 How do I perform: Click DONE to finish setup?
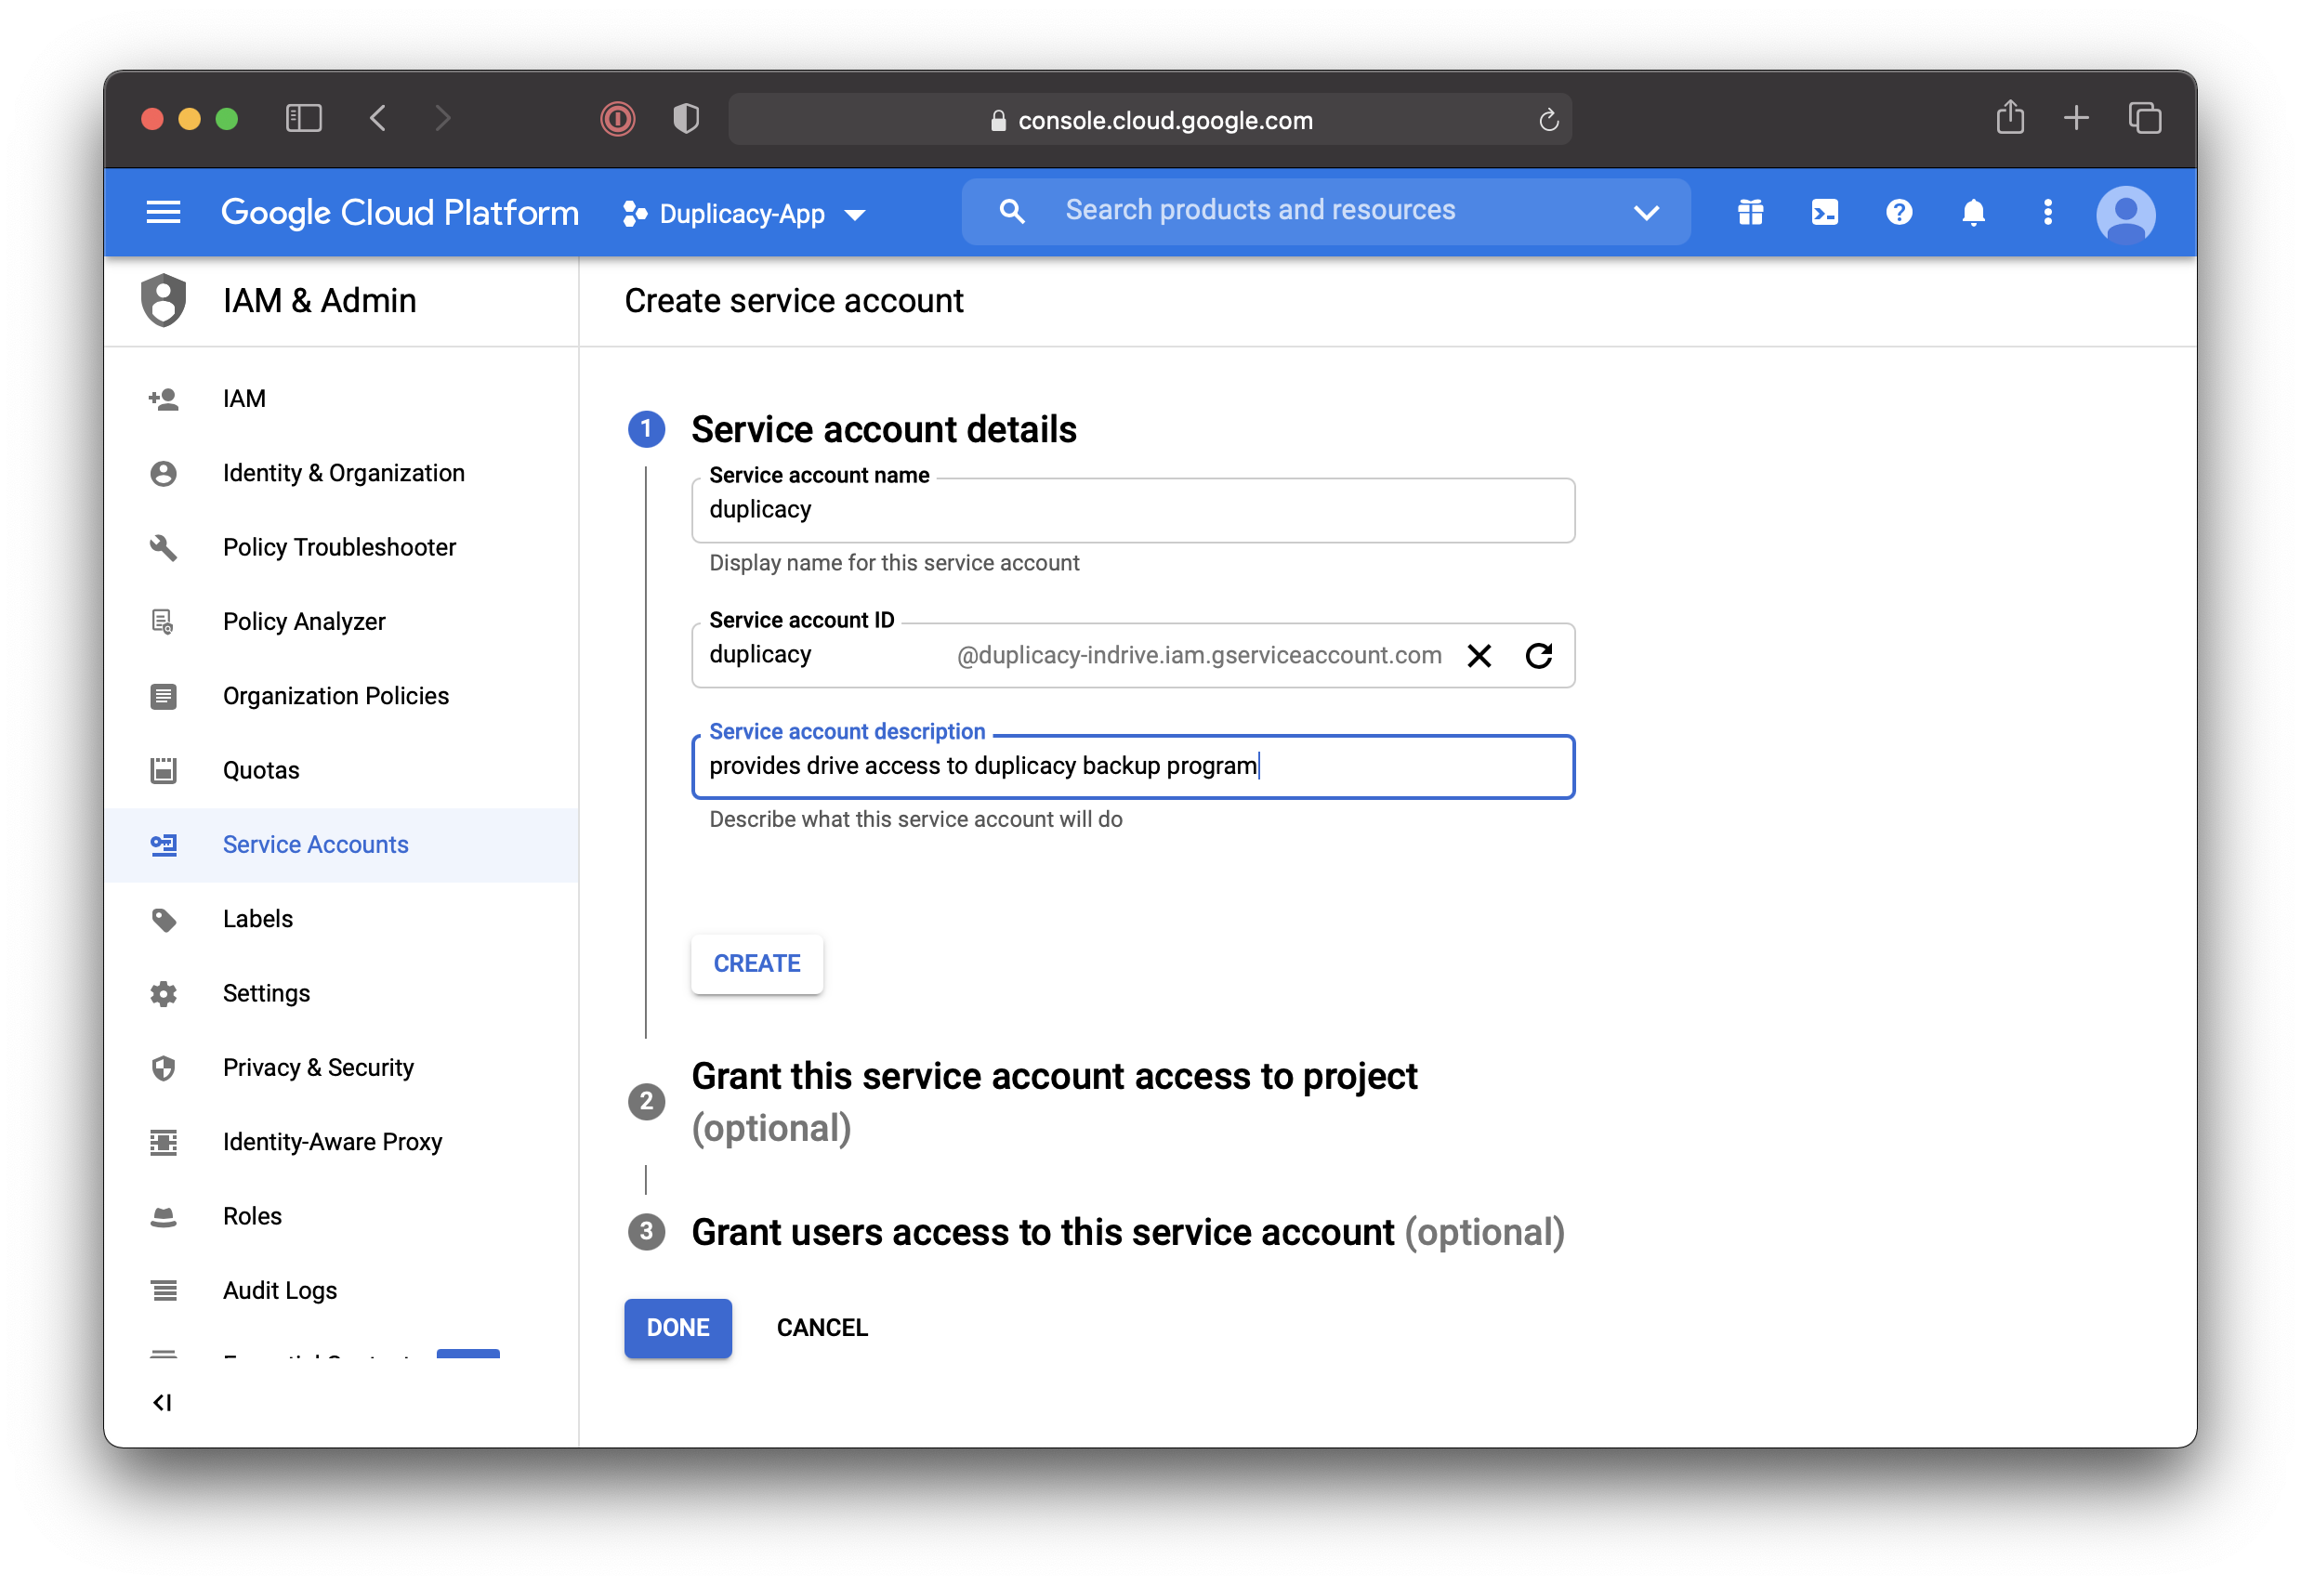click(x=677, y=1328)
